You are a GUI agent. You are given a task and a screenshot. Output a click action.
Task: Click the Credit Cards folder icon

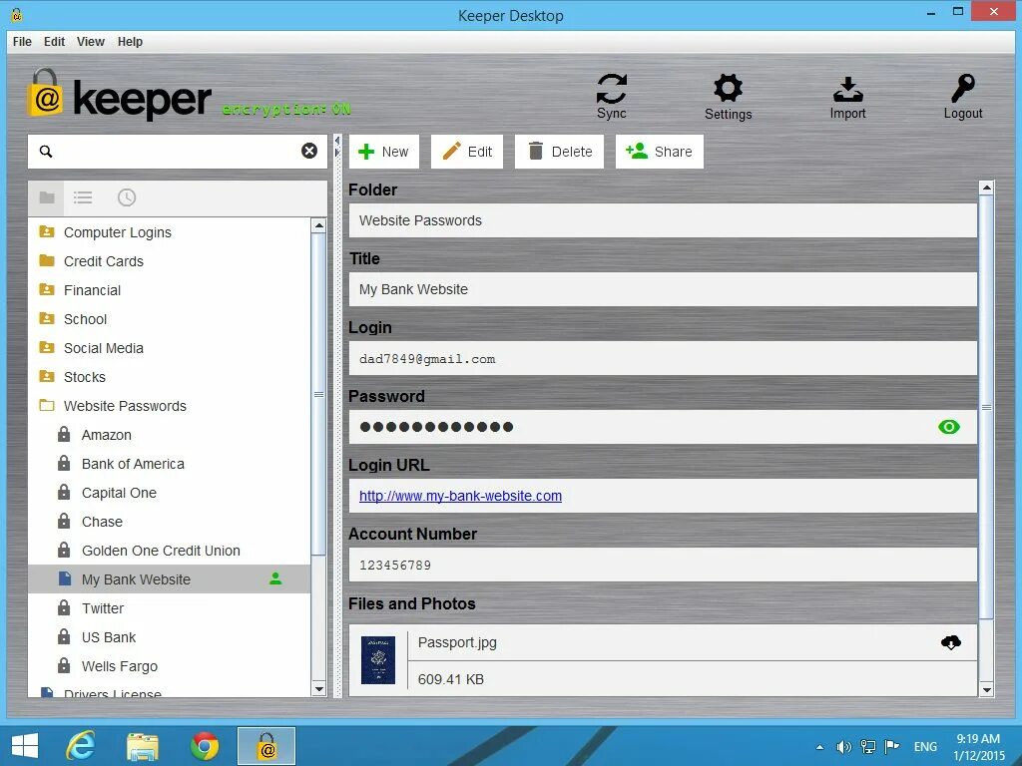pos(47,260)
